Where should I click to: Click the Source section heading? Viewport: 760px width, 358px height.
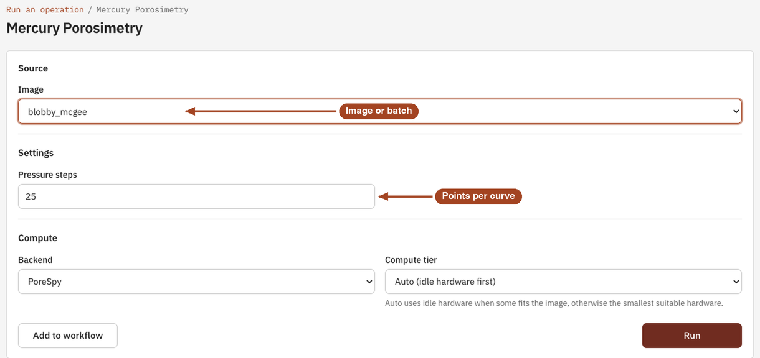coord(33,68)
